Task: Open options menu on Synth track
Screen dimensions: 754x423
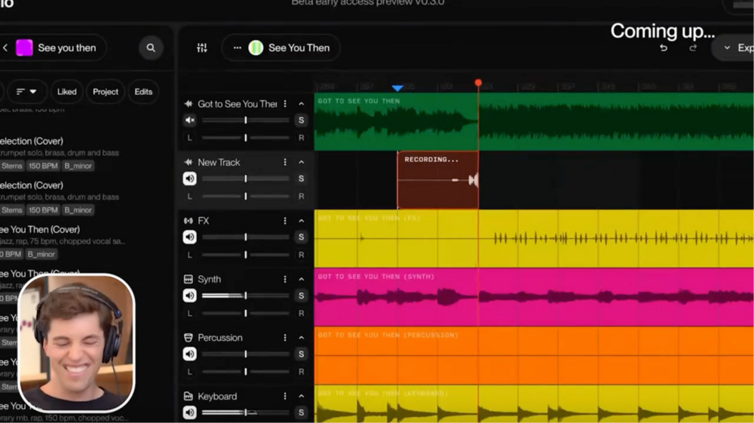Action: pos(285,279)
